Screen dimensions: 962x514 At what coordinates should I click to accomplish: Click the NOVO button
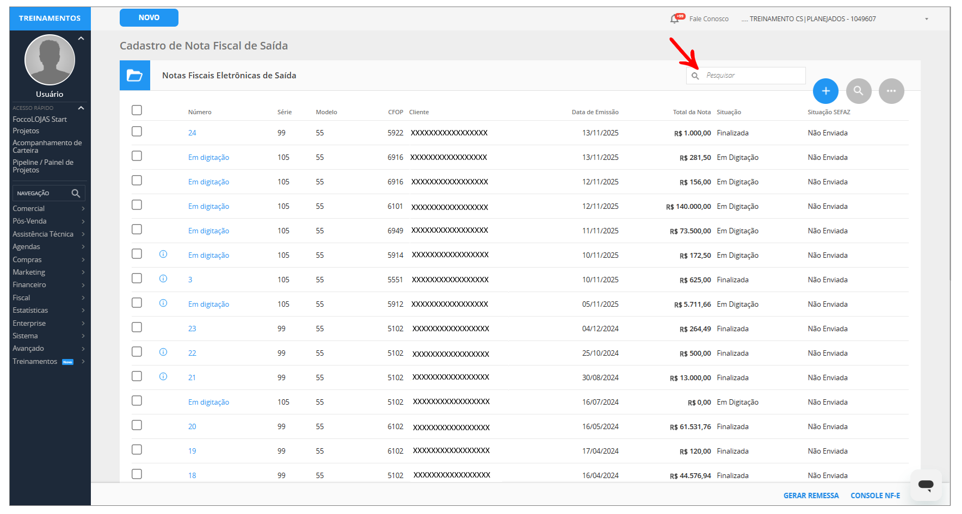coord(149,18)
